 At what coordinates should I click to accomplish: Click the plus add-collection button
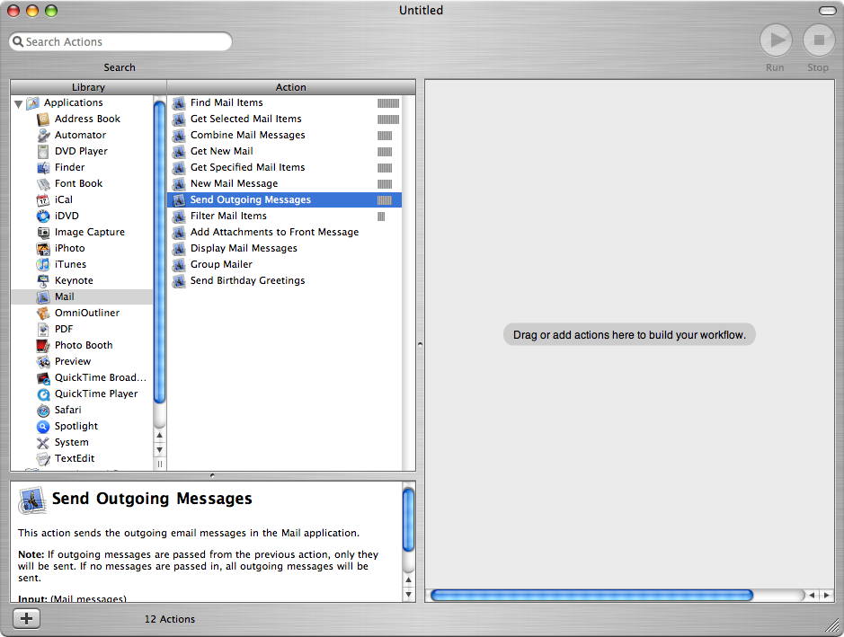point(26,619)
